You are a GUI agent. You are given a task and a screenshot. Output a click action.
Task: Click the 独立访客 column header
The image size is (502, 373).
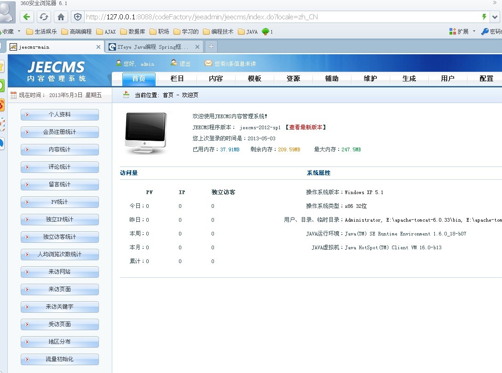223,192
